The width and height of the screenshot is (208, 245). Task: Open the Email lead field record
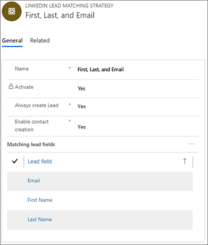coord(34,181)
